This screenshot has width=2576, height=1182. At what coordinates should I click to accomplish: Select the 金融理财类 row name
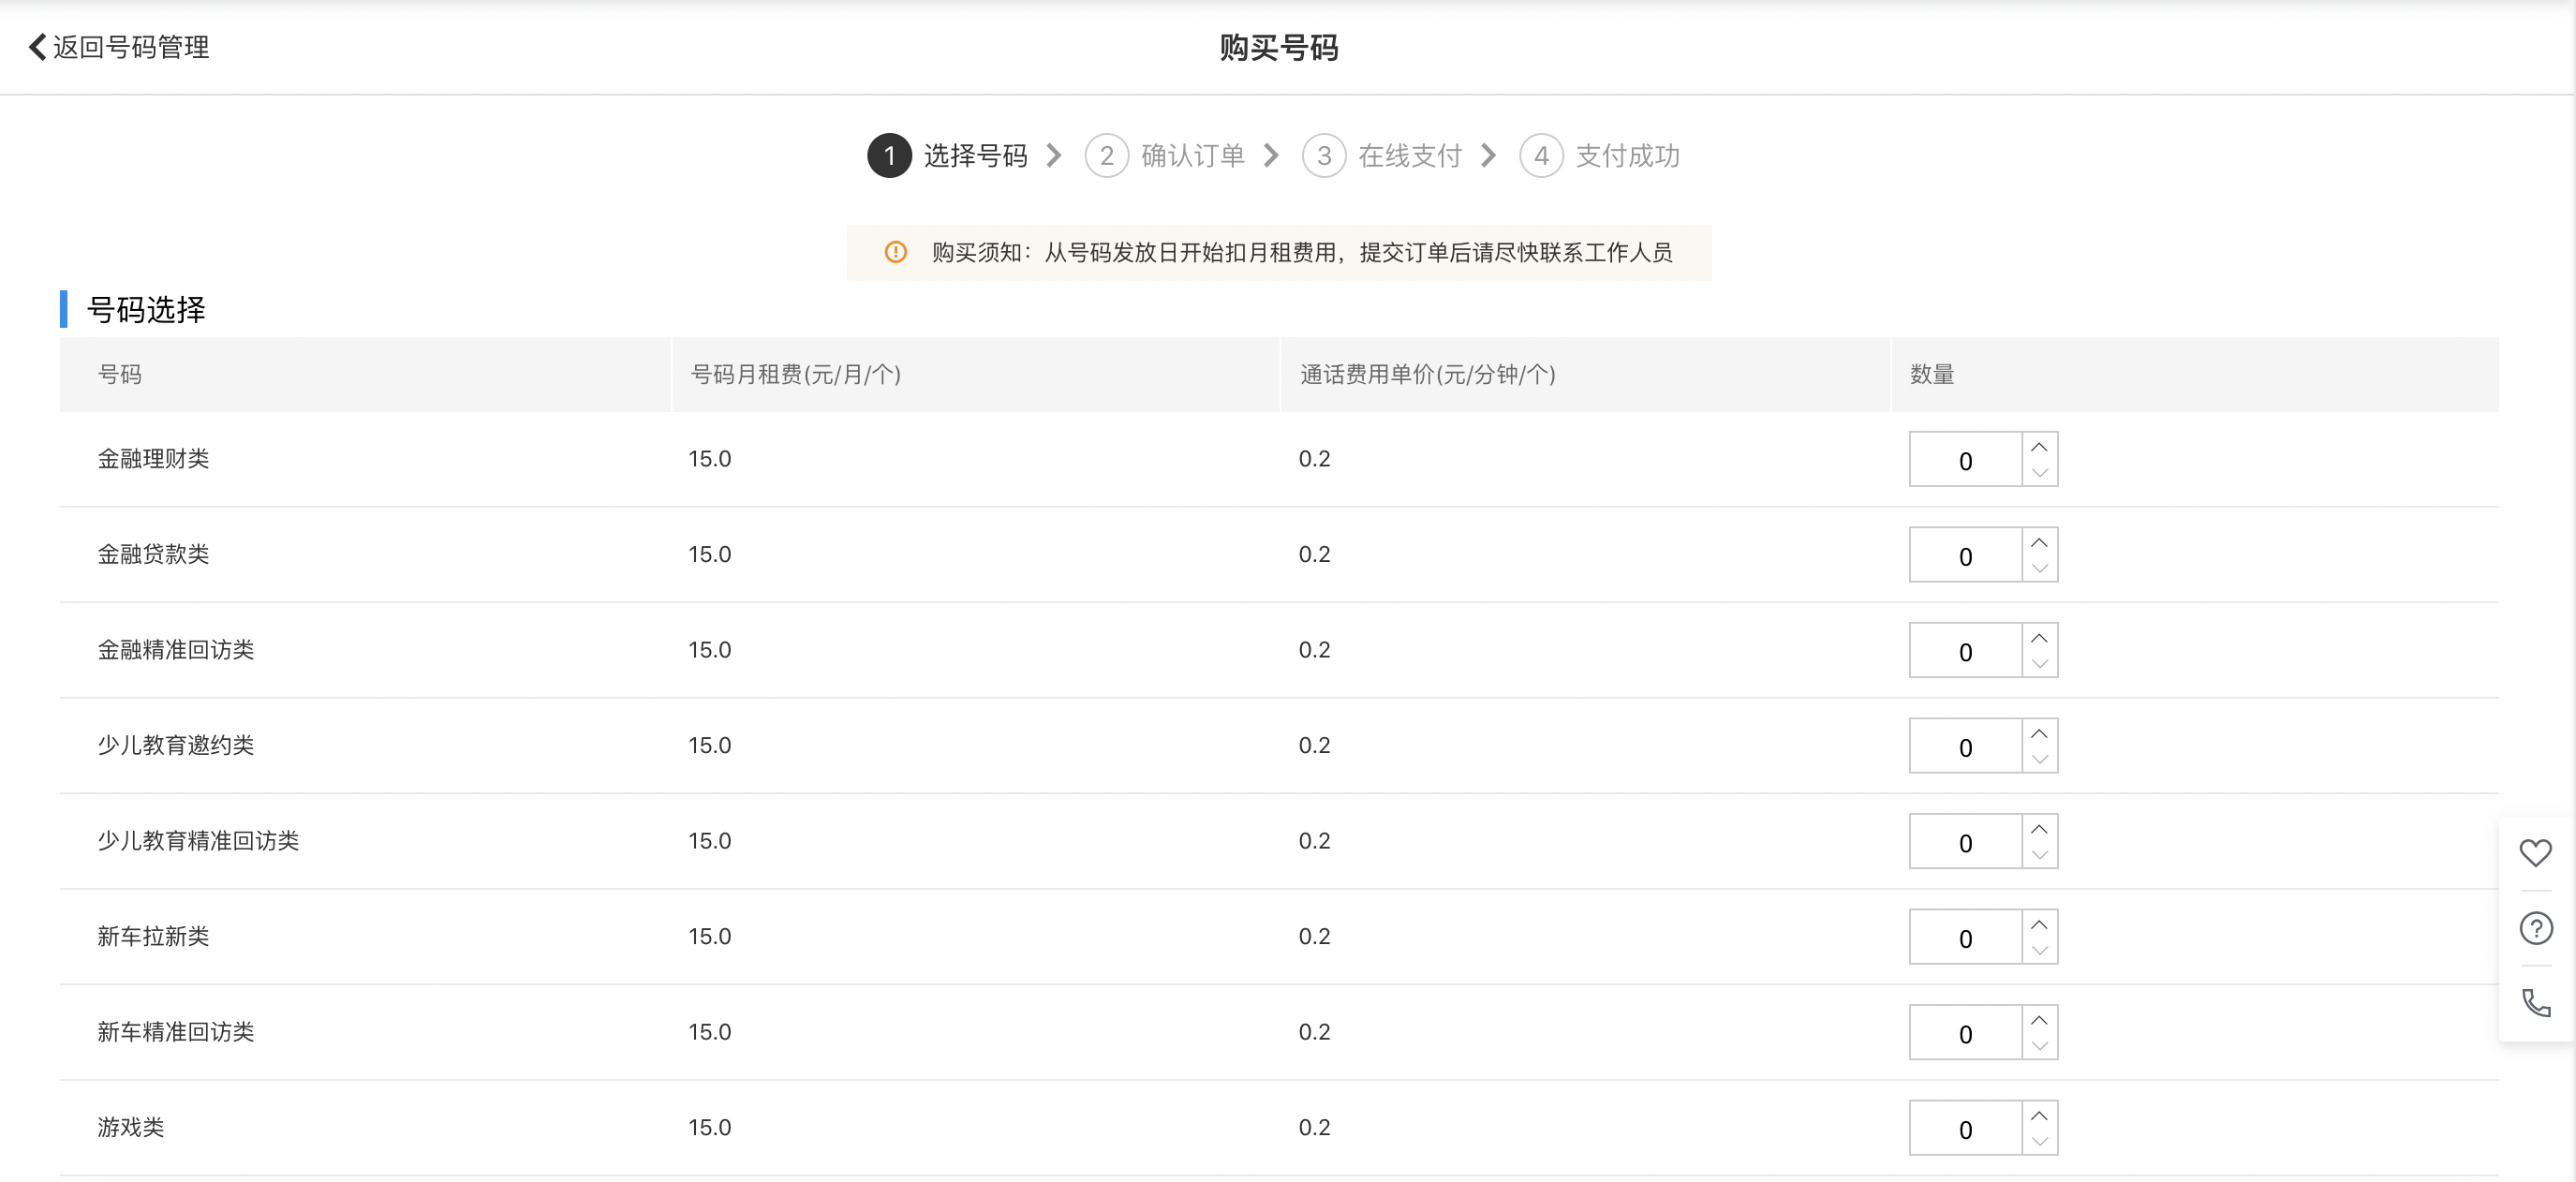click(x=153, y=459)
